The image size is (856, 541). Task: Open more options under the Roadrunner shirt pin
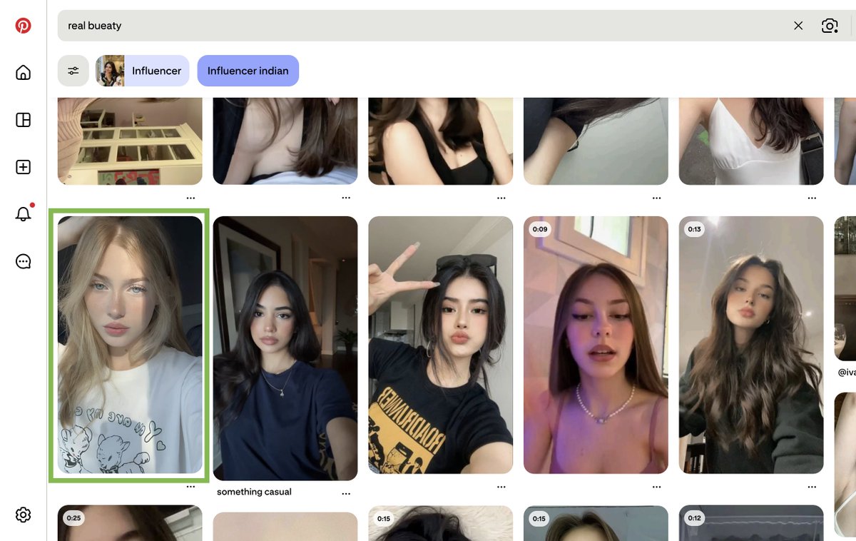[x=501, y=487]
